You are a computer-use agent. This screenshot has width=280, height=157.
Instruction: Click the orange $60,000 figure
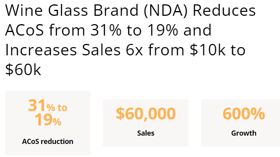tap(146, 113)
